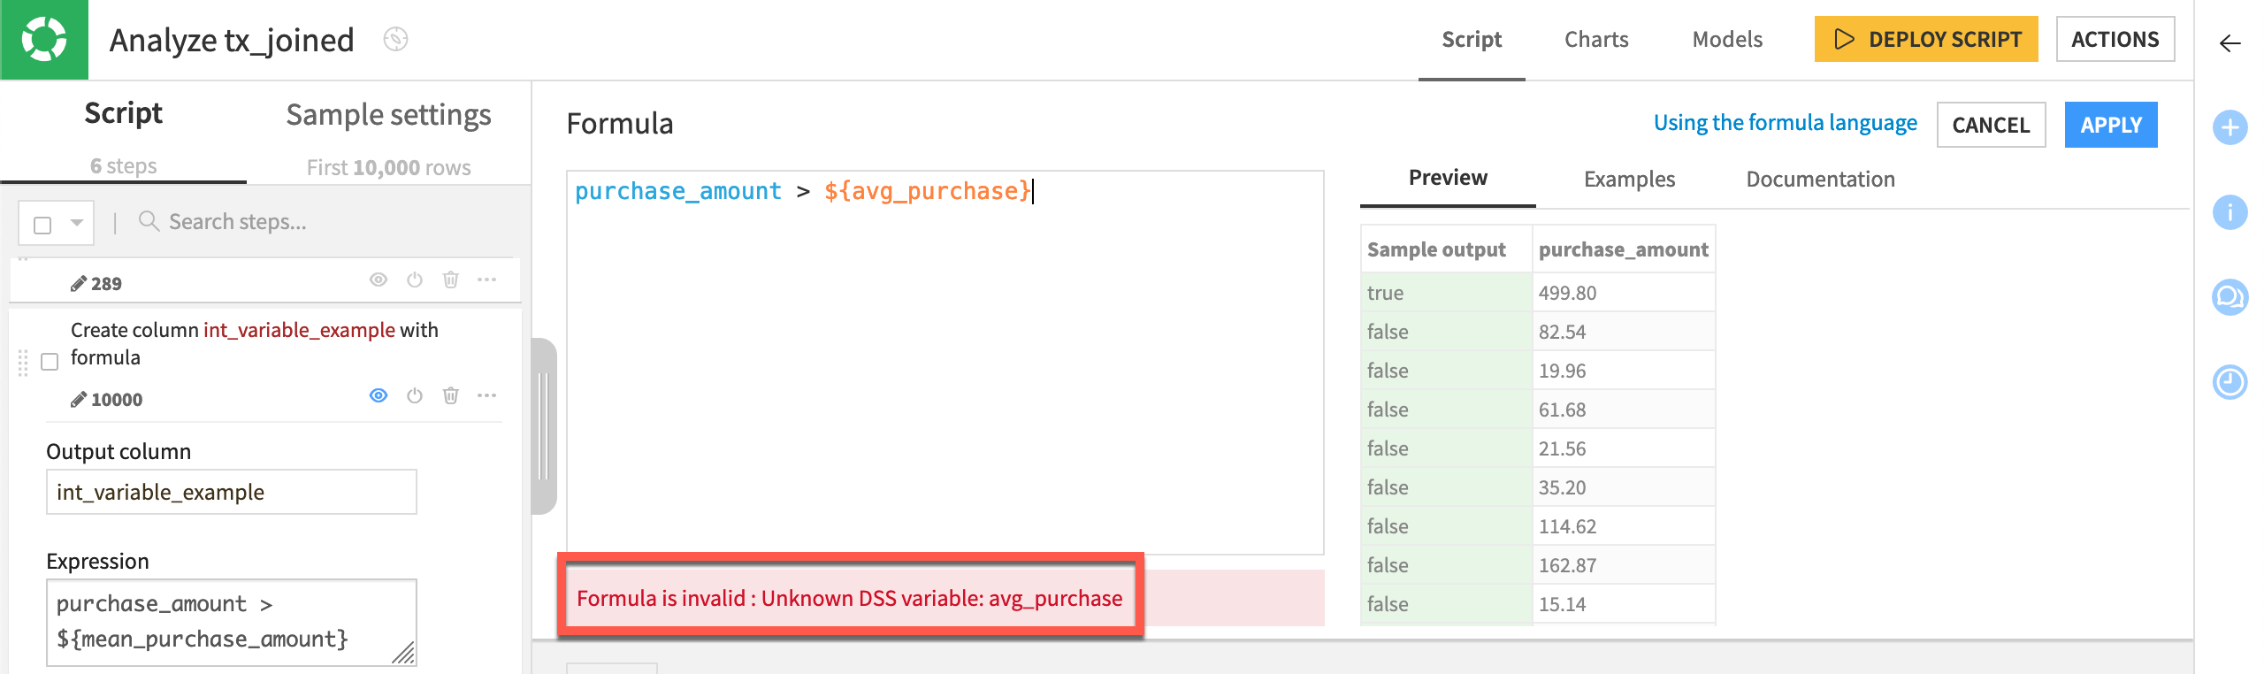The height and width of the screenshot is (674, 2264).
Task: Click the APPLY button
Action: [2111, 125]
